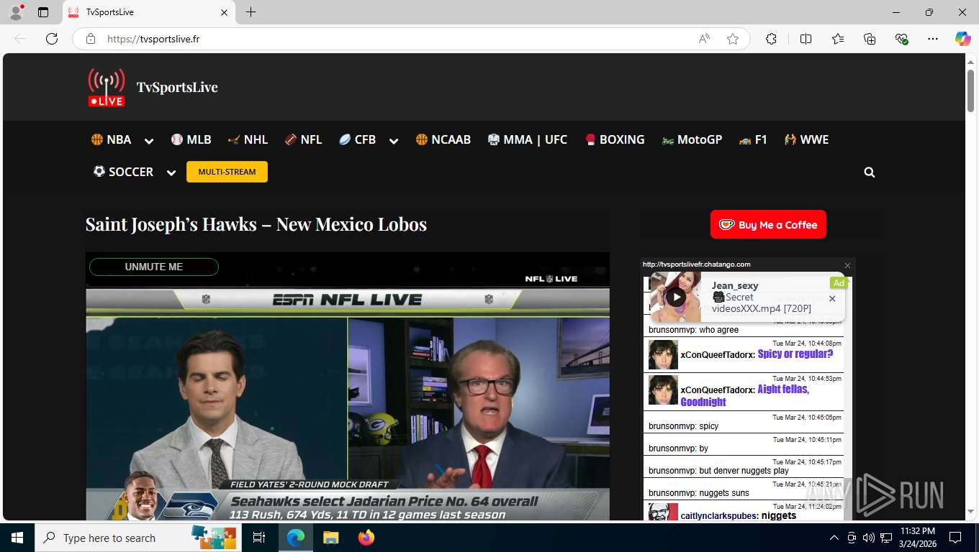Image resolution: width=979 pixels, height=552 pixels.
Task: Go to the WWE section
Action: (806, 139)
